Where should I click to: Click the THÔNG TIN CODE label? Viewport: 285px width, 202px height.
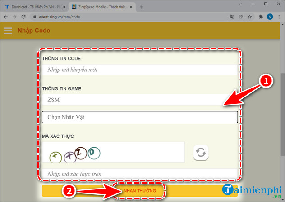tap(61, 59)
